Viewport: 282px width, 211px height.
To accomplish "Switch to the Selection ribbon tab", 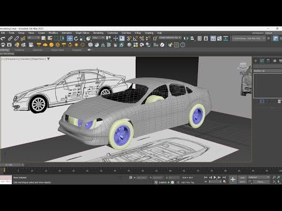I will tap(38, 50).
